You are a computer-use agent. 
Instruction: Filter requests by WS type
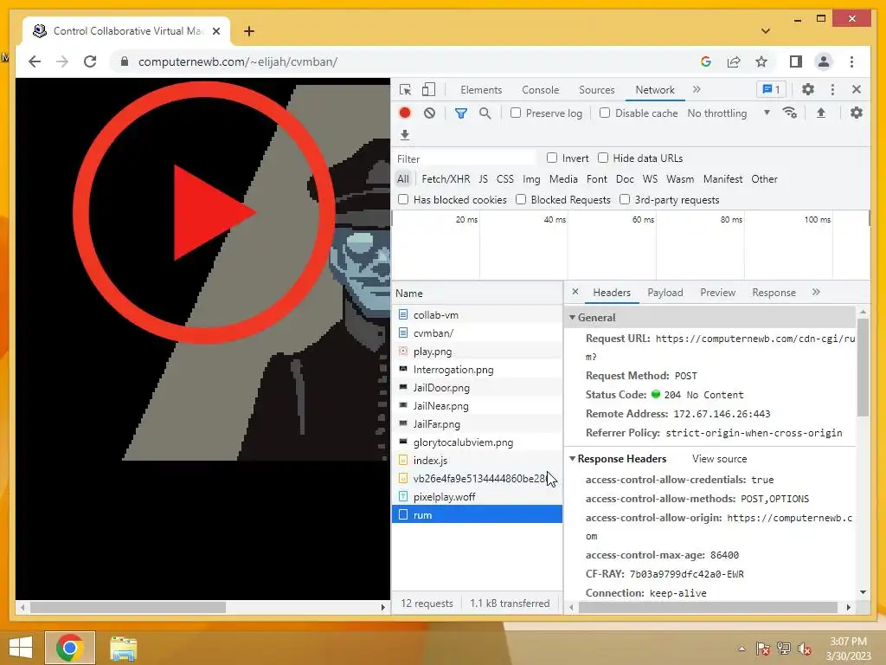(x=650, y=179)
